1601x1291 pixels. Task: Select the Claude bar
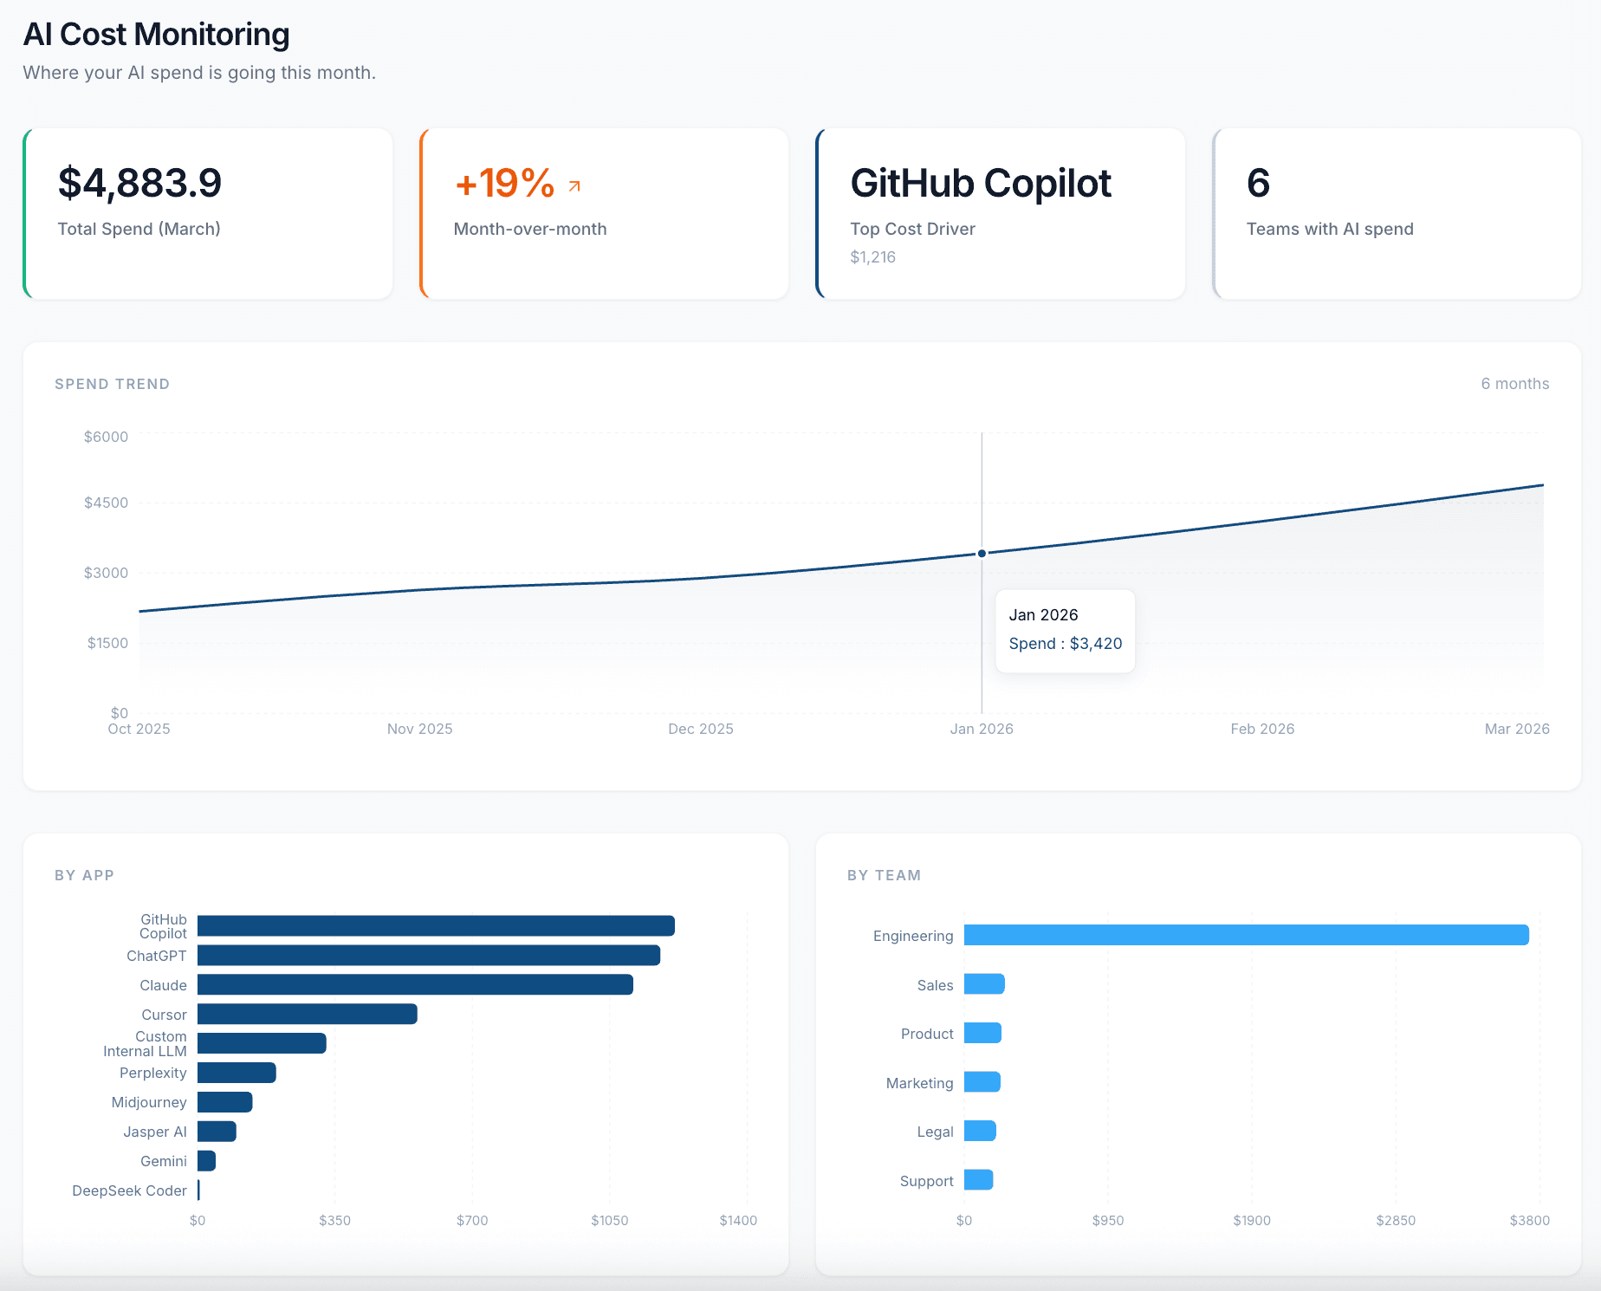coord(416,985)
